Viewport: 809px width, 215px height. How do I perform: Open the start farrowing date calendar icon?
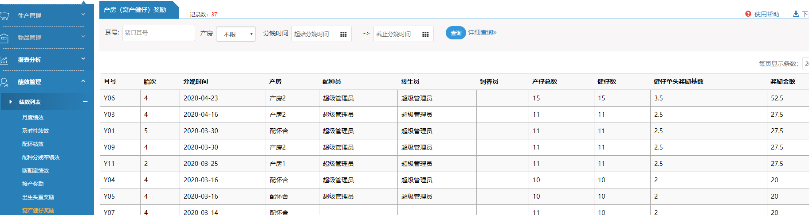[343, 34]
